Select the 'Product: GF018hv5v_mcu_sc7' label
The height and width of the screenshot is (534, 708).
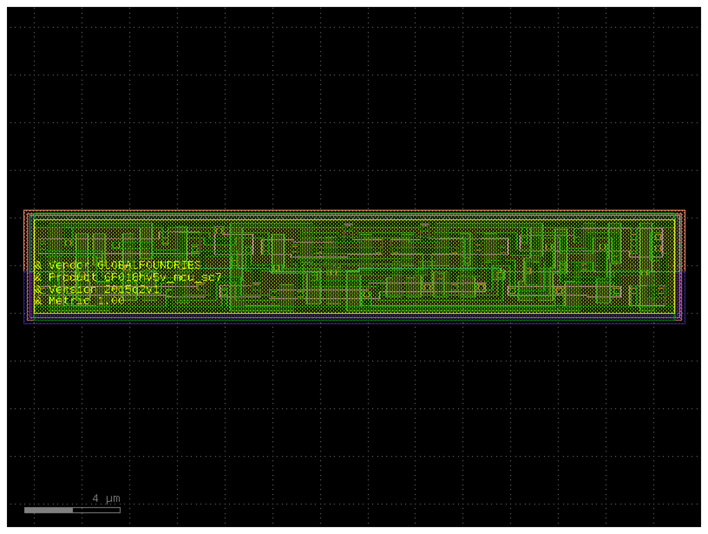pyautogui.click(x=128, y=277)
